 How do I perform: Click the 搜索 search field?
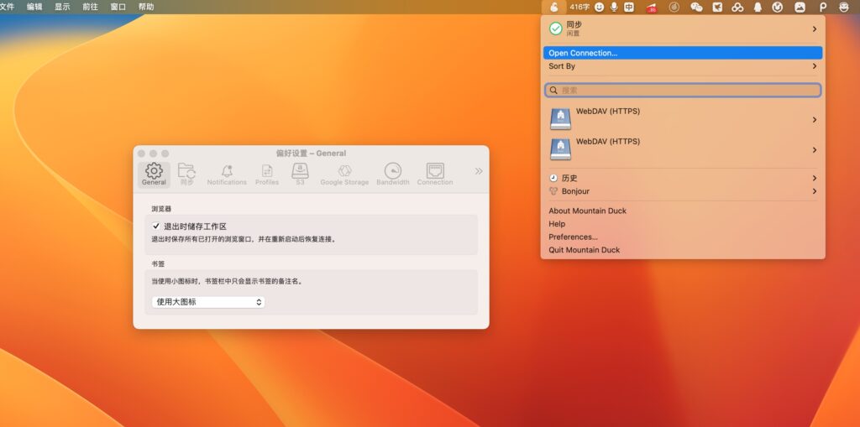(x=683, y=90)
